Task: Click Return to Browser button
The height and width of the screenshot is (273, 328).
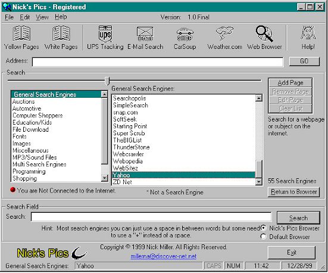Action: pyautogui.click(x=293, y=192)
